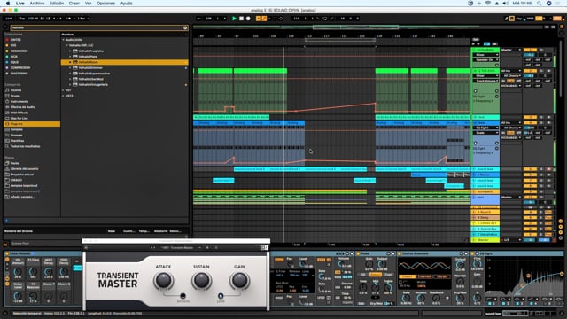Screen dimensions: 567x319
Task: Open the Ayuda menu
Action: pos(126,4)
